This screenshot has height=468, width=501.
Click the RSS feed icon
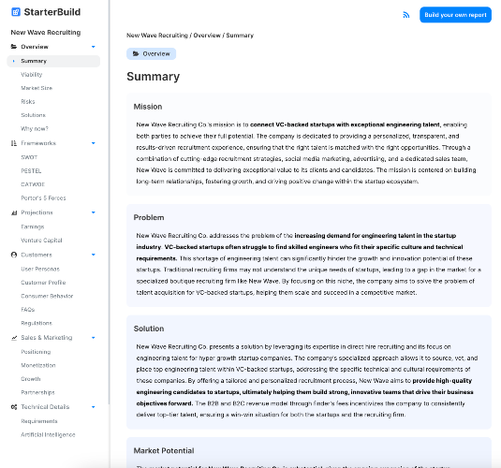coord(405,15)
